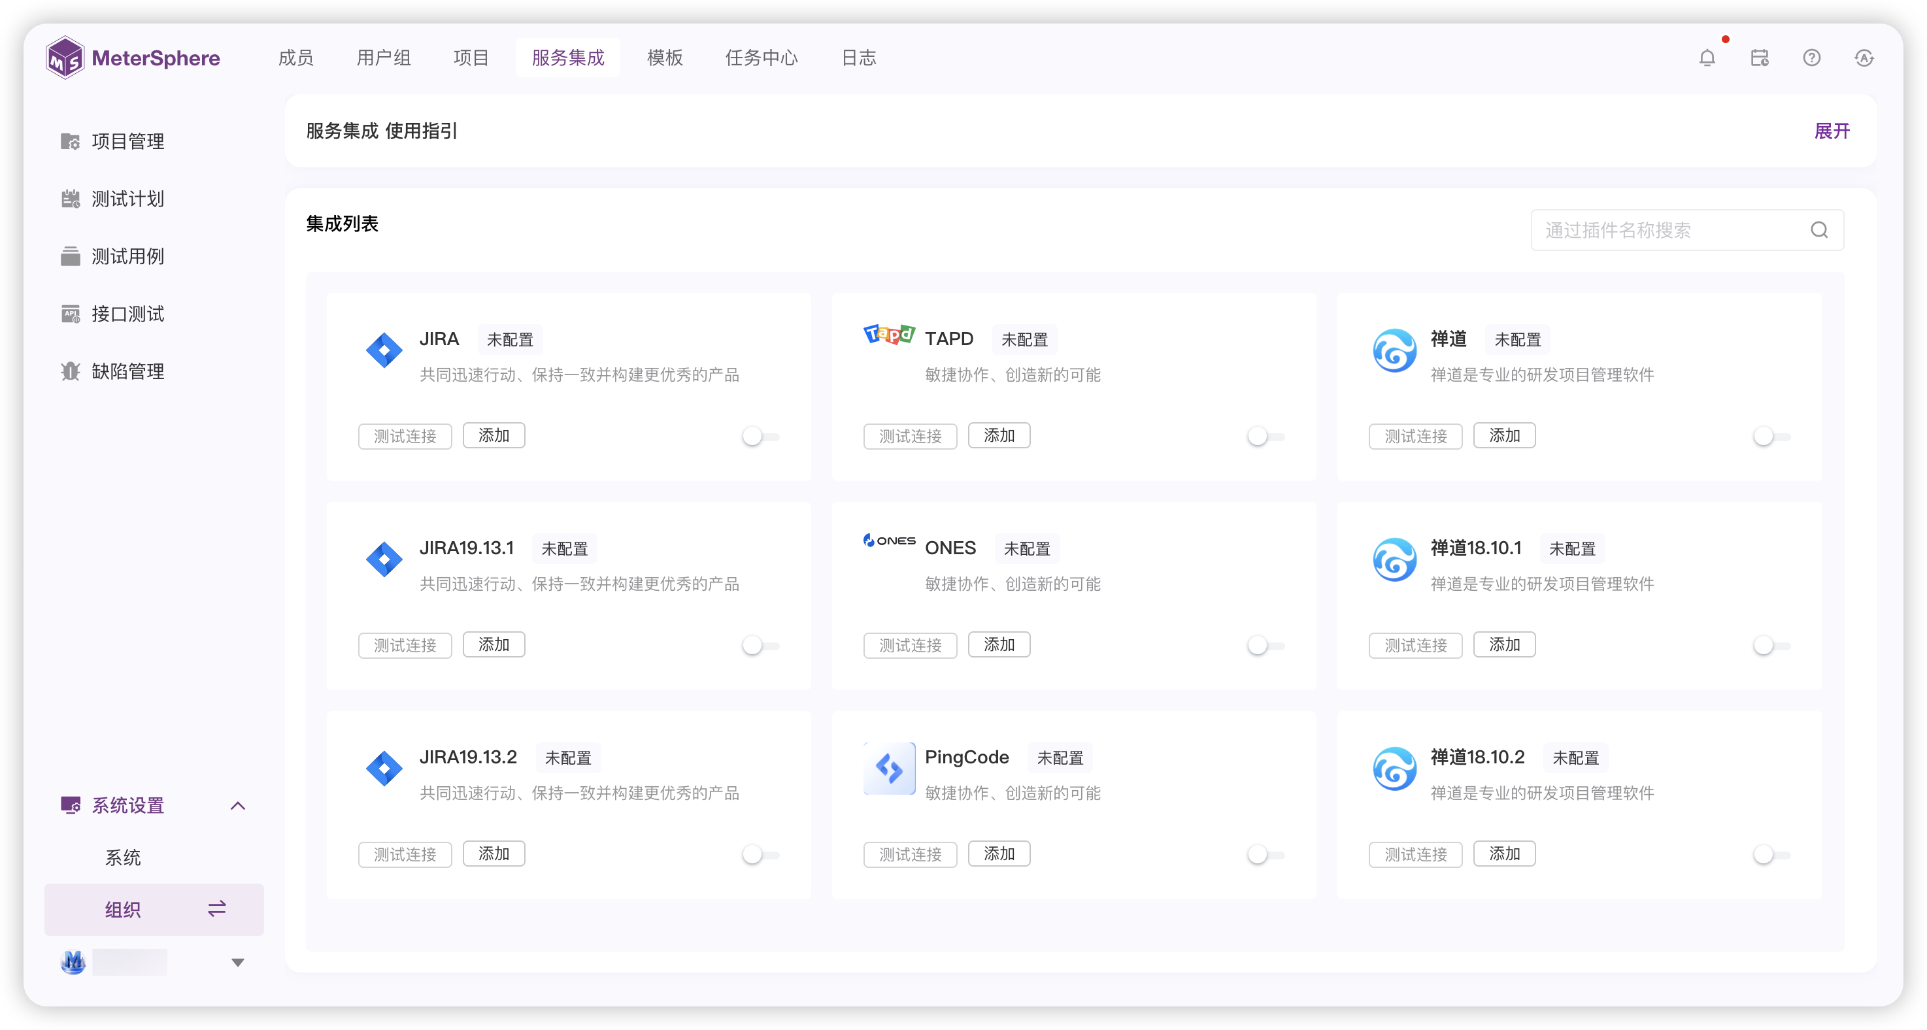Click the 禅道 swirl logo
Image resolution: width=1927 pixels, height=1030 pixels.
point(1395,350)
